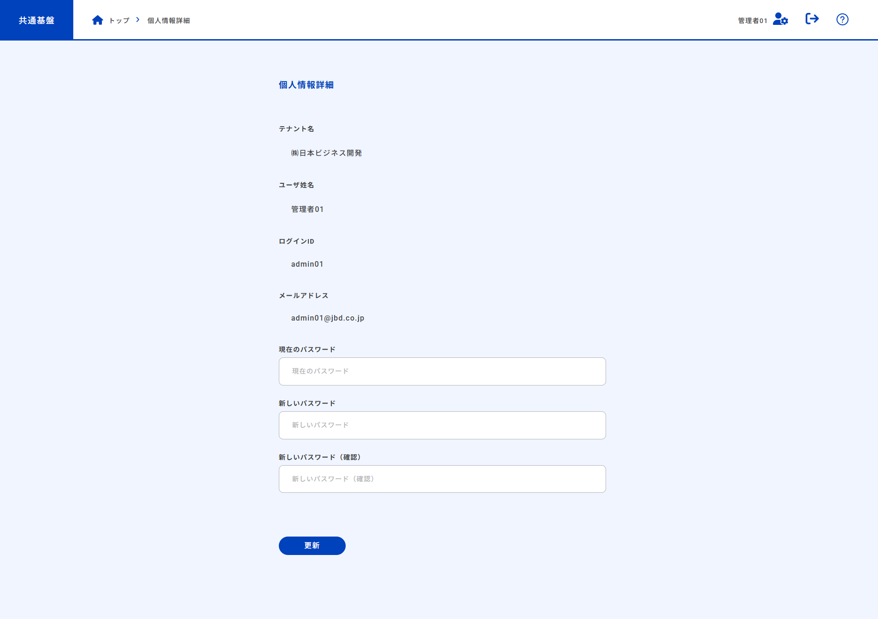
Task: Open help with the question mark icon
Action: click(x=842, y=19)
